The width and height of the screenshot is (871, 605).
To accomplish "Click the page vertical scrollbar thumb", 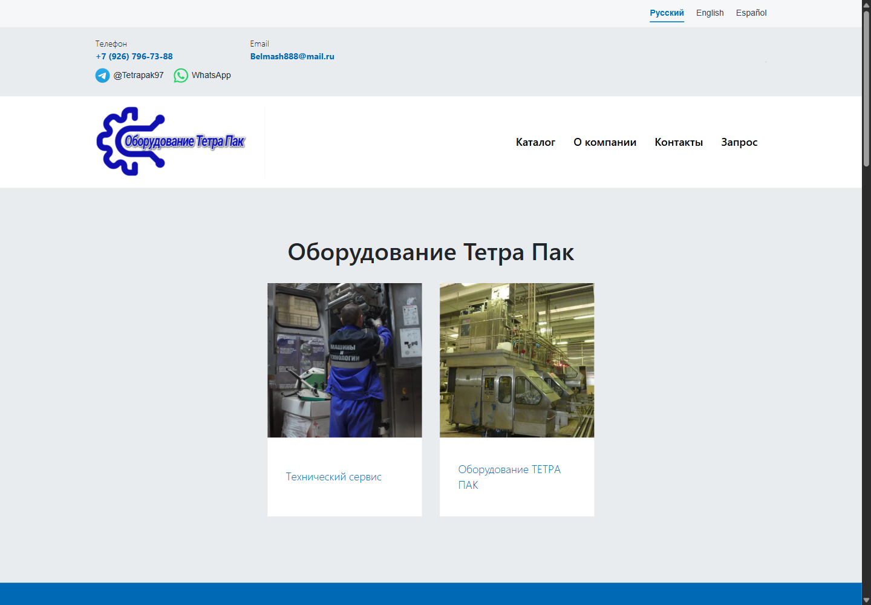I will click(866, 88).
